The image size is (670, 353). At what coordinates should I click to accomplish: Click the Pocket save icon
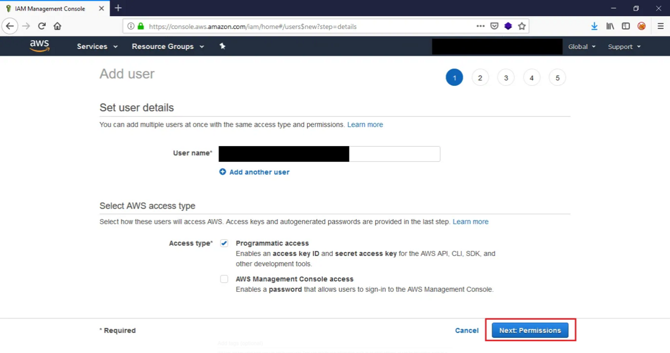tap(494, 26)
